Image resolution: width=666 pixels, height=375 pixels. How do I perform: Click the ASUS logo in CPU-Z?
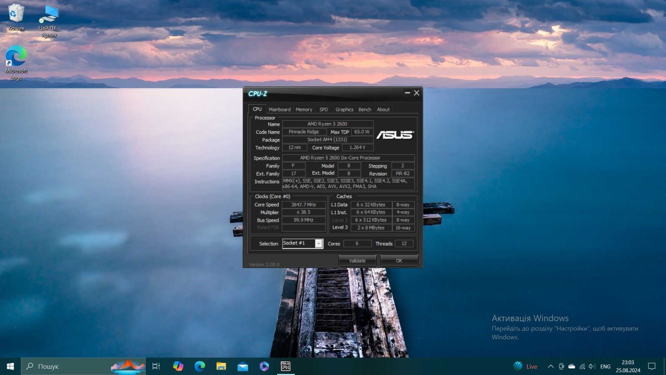pyautogui.click(x=395, y=135)
